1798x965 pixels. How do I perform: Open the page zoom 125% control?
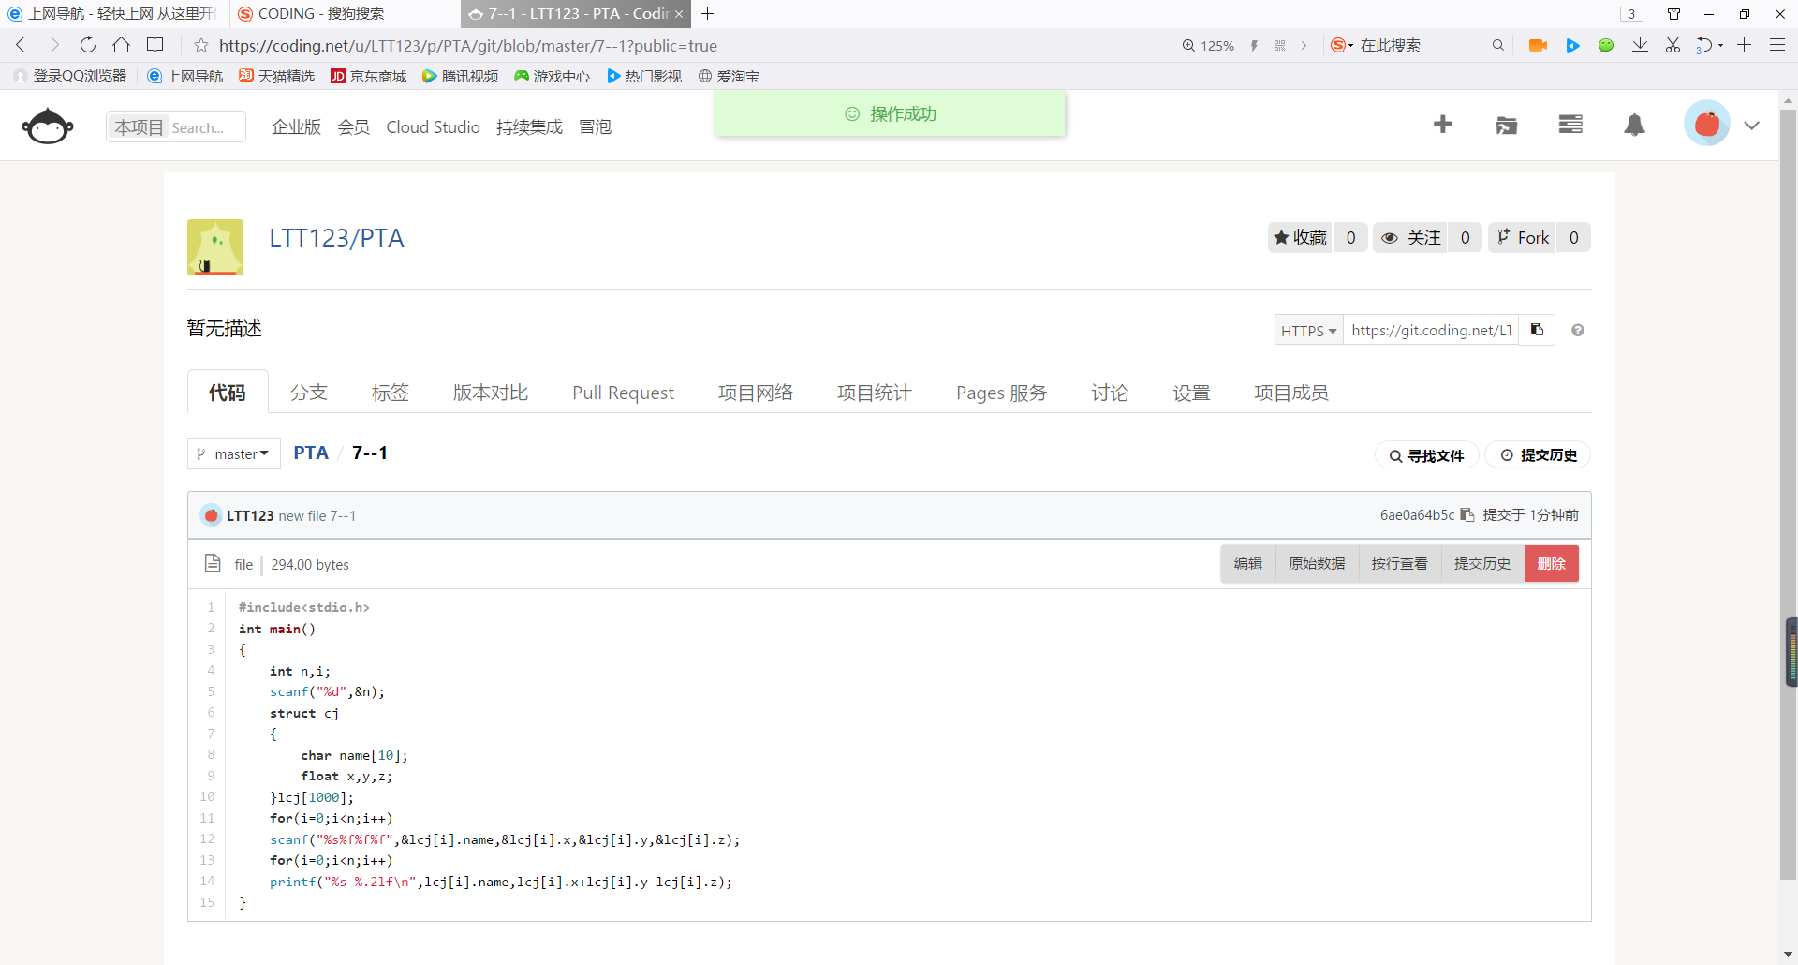(x=1208, y=45)
